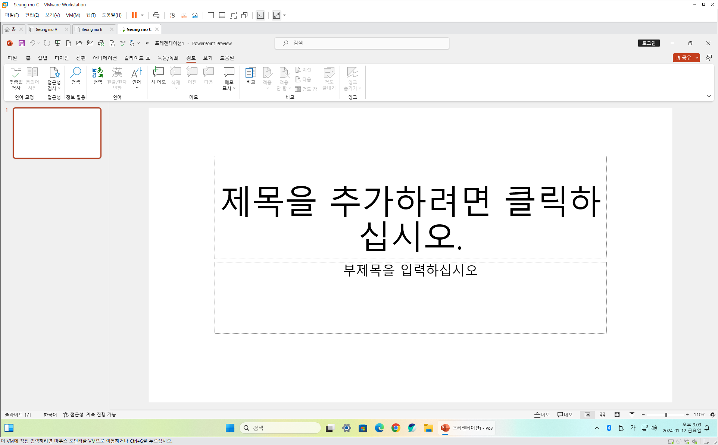
Task: Click the Slide Sorter view icon in status bar
Action: point(602,415)
